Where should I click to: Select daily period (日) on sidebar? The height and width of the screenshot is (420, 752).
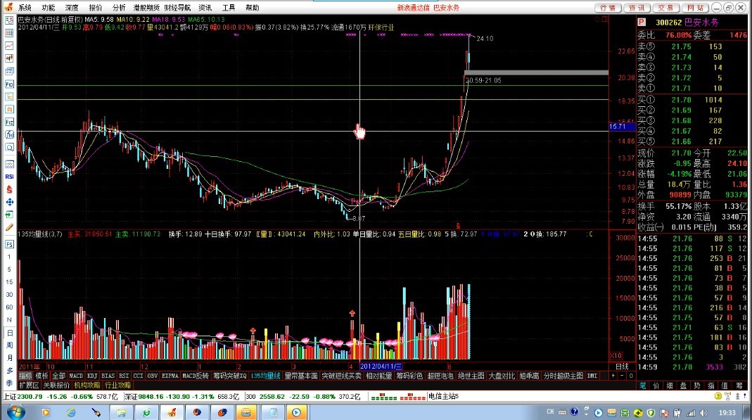coord(10,332)
